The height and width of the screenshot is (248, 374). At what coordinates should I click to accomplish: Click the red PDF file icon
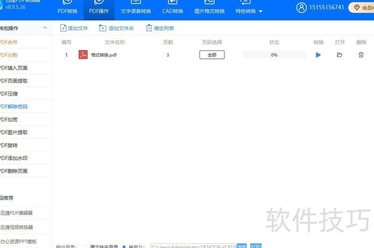tap(83, 55)
